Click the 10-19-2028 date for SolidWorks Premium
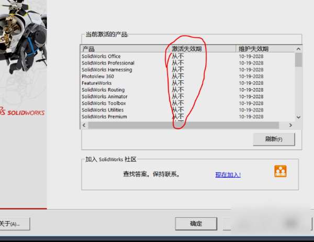Viewport: 314px width, 242px height. [251, 117]
